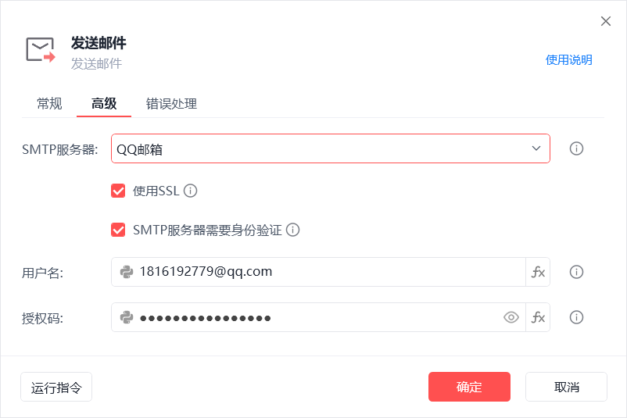Select the 高级 tab
The height and width of the screenshot is (418, 627).
104,103
